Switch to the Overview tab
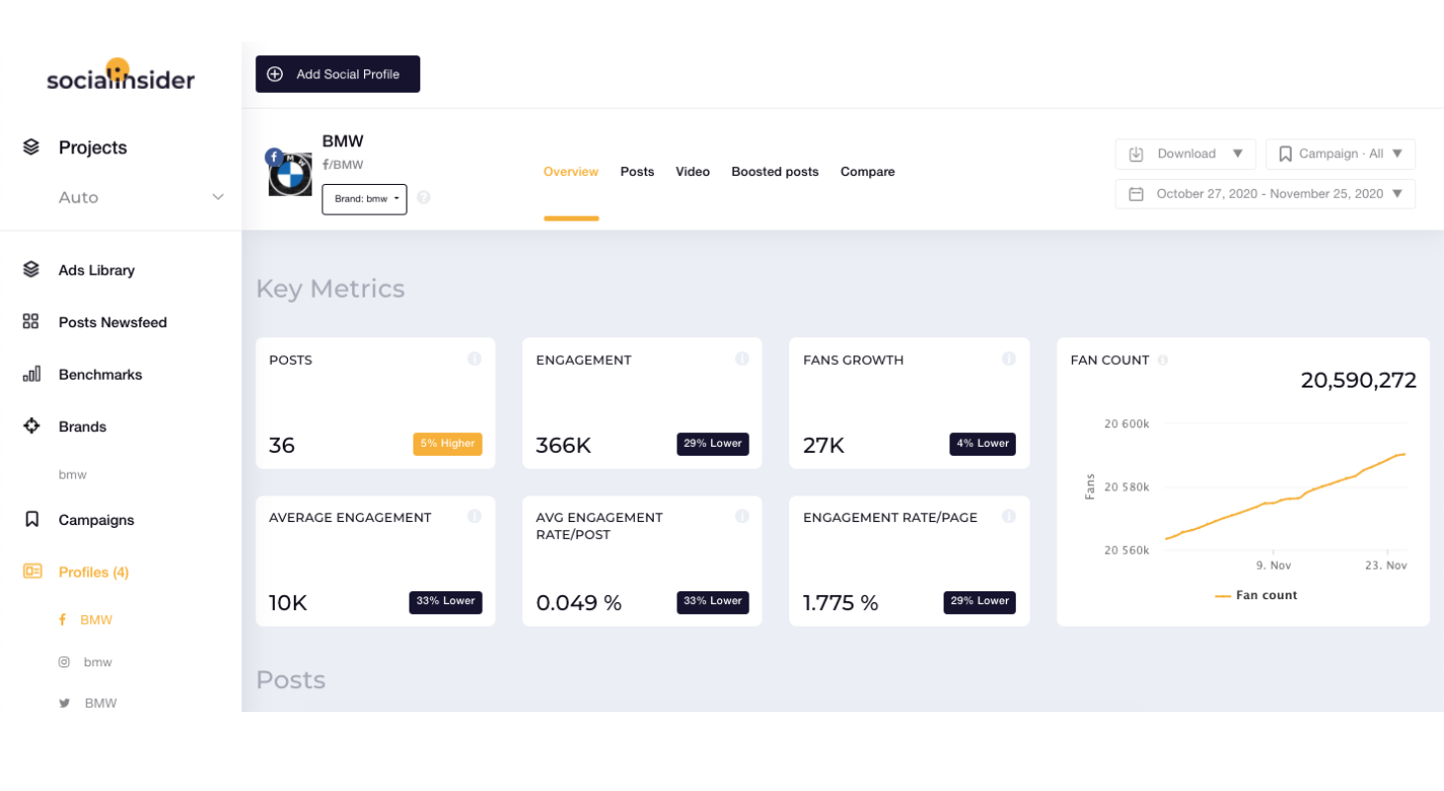Viewport: 1444px width, 791px height. click(571, 172)
